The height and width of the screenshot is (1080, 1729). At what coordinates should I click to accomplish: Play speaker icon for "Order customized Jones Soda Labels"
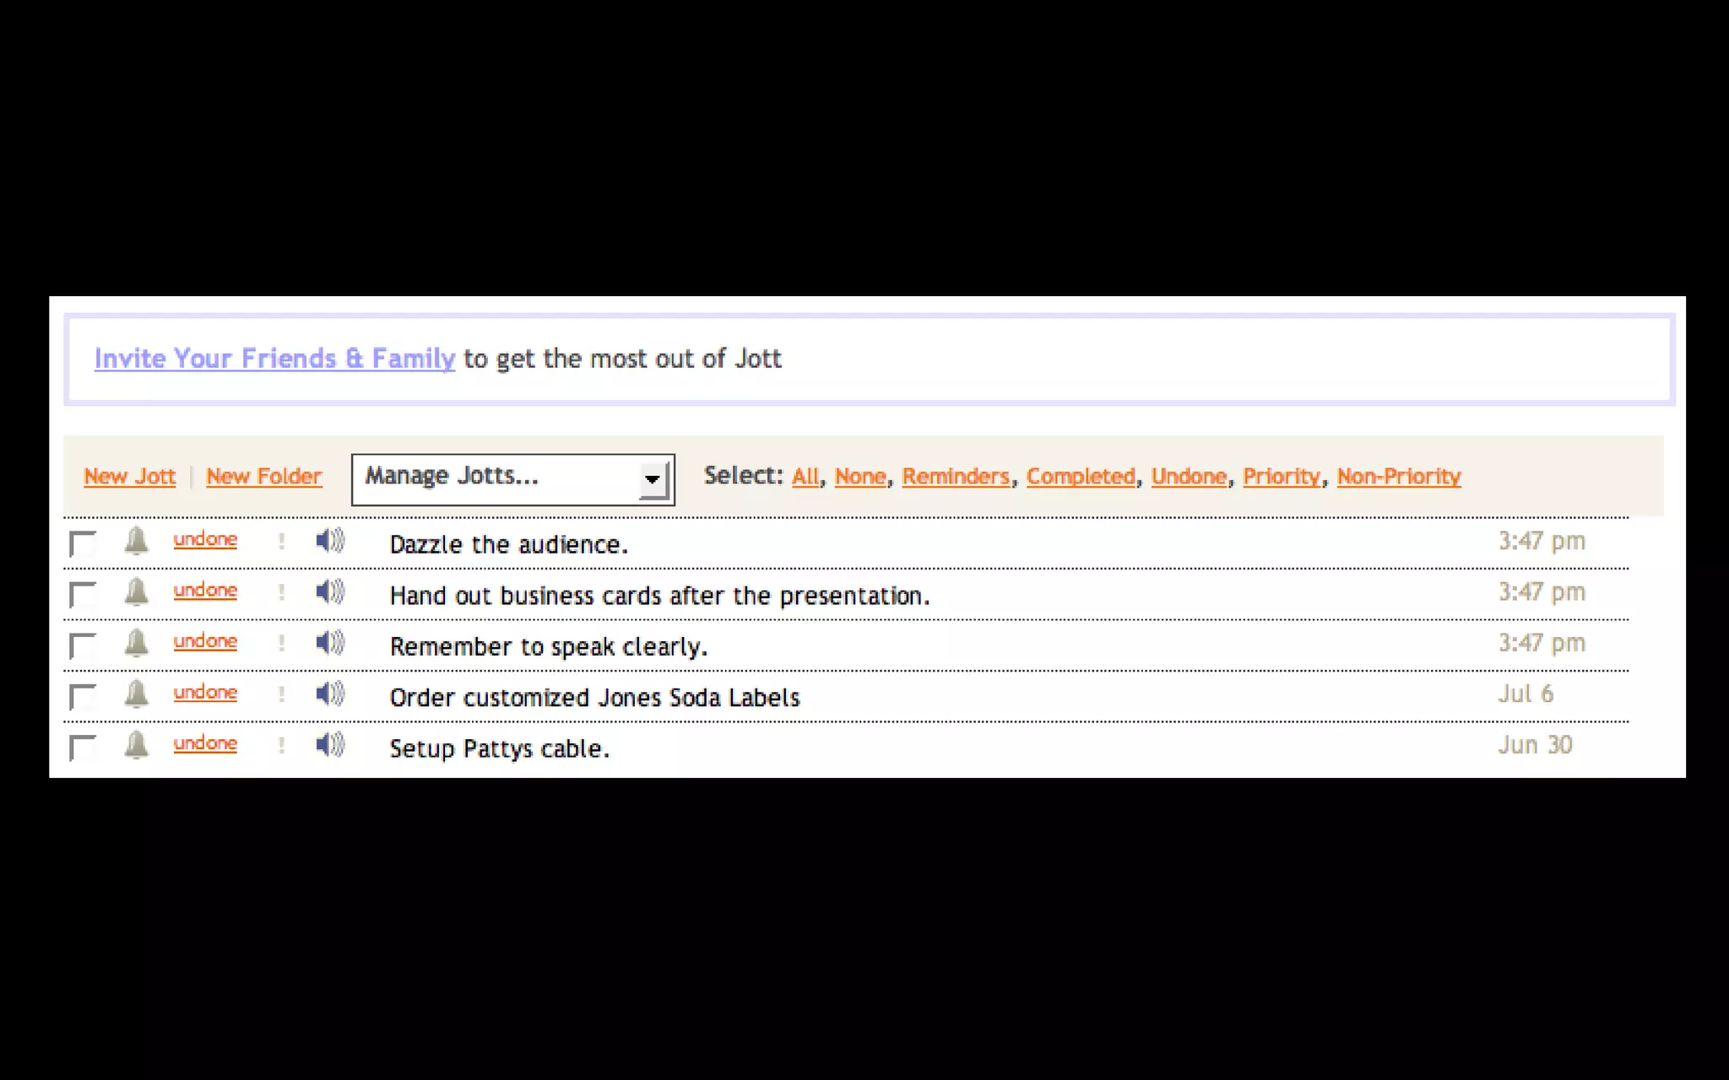(330, 694)
